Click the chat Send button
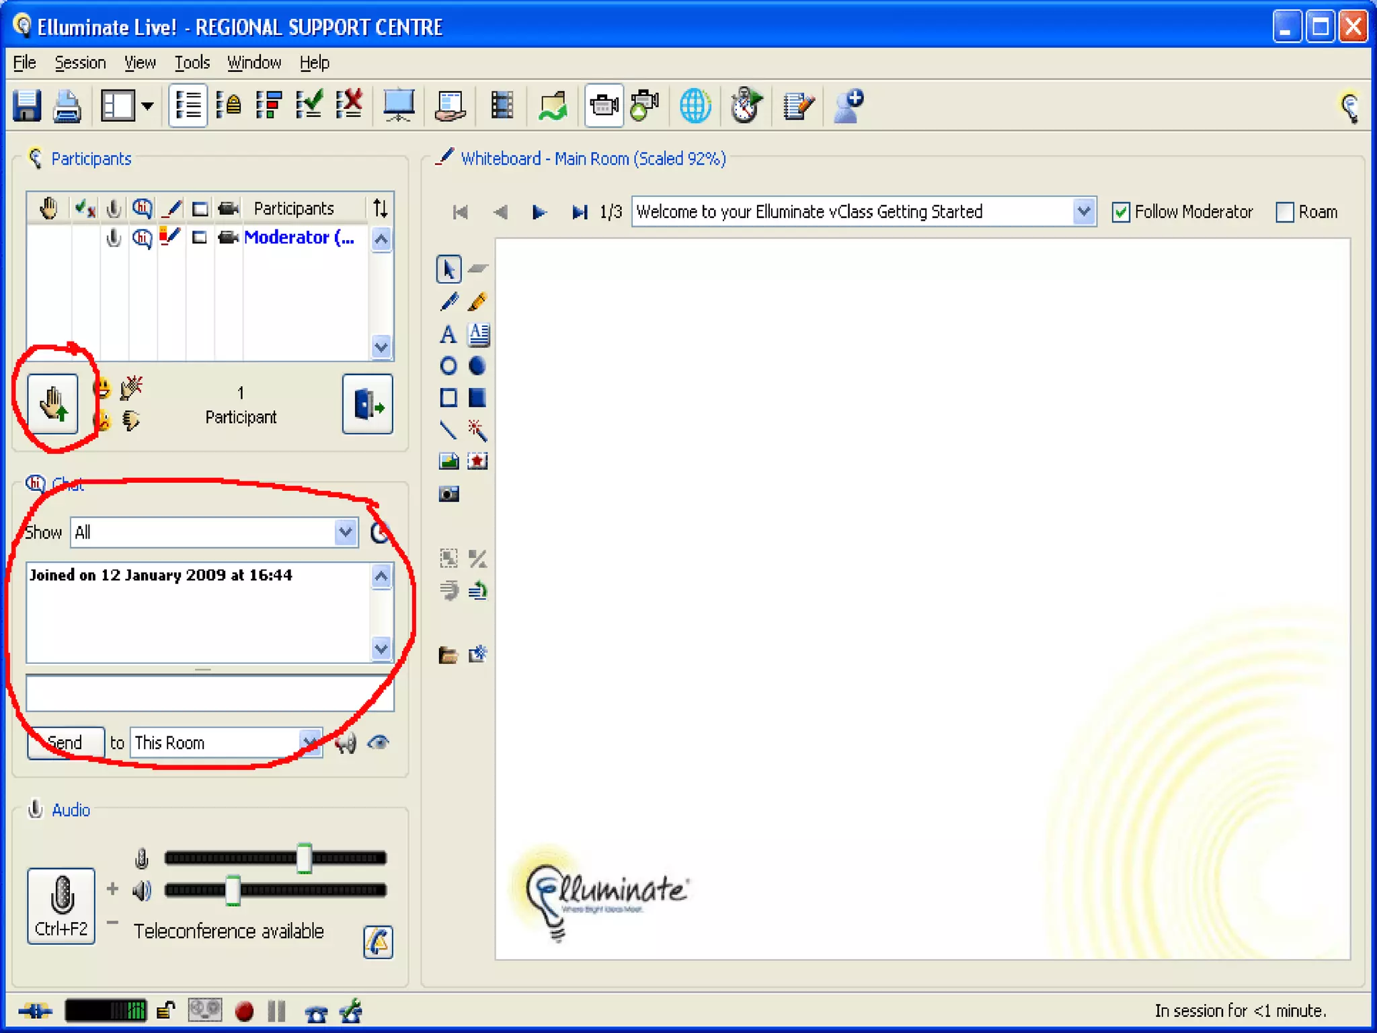 click(65, 742)
